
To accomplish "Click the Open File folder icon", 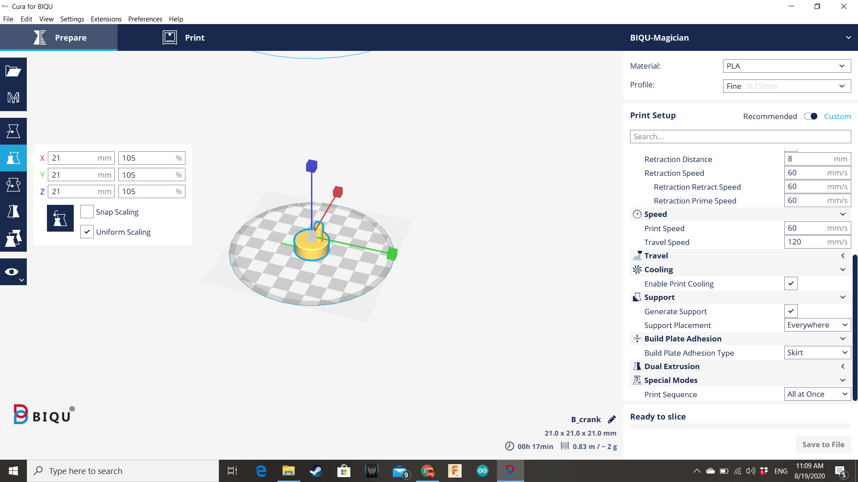I will 13,71.
